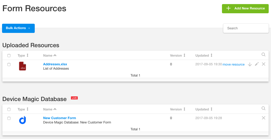Image resolution: width=271 pixels, height=139 pixels.
Task: Click the move resource link
Action: tap(233, 65)
